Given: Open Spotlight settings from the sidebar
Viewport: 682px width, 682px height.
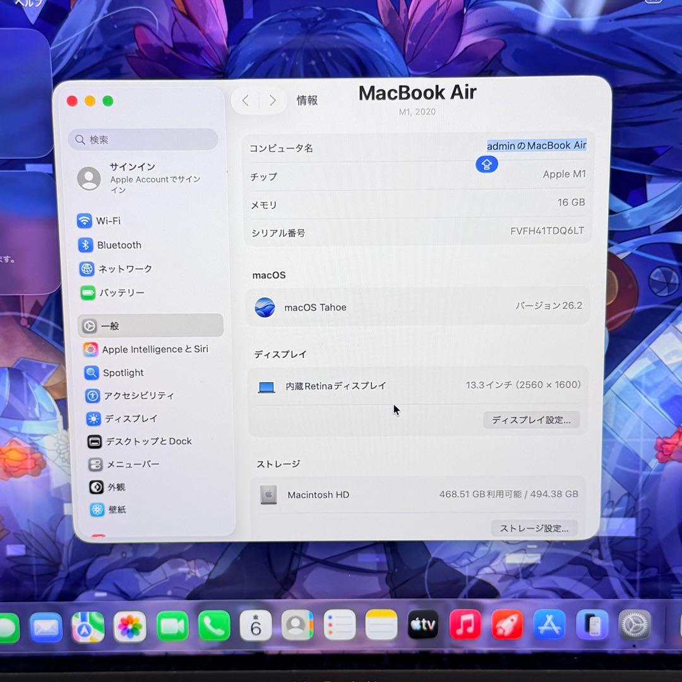Looking at the screenshot, I should click(x=122, y=373).
